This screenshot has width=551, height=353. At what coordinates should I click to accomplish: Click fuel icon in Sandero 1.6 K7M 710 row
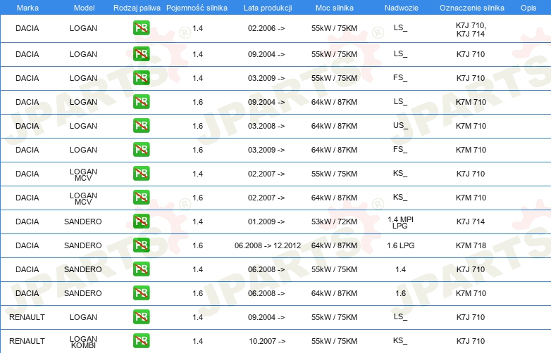coord(141,293)
